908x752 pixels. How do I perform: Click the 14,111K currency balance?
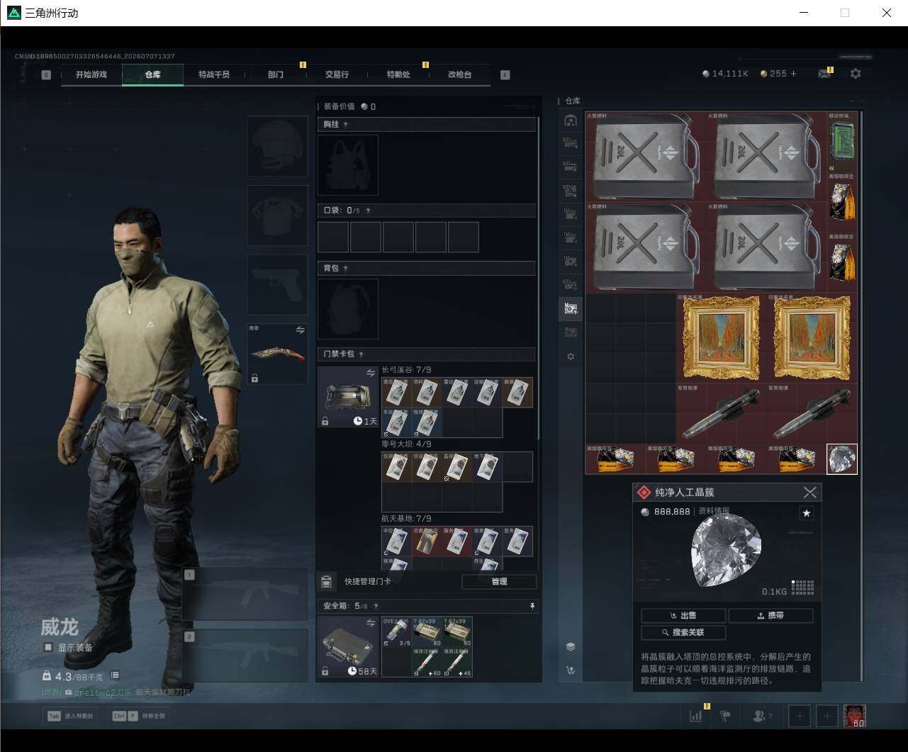(x=725, y=74)
